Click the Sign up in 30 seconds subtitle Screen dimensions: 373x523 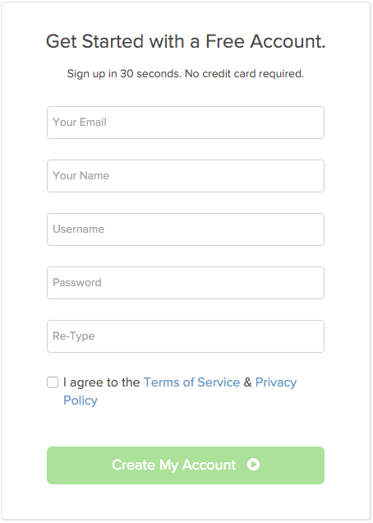186,74
